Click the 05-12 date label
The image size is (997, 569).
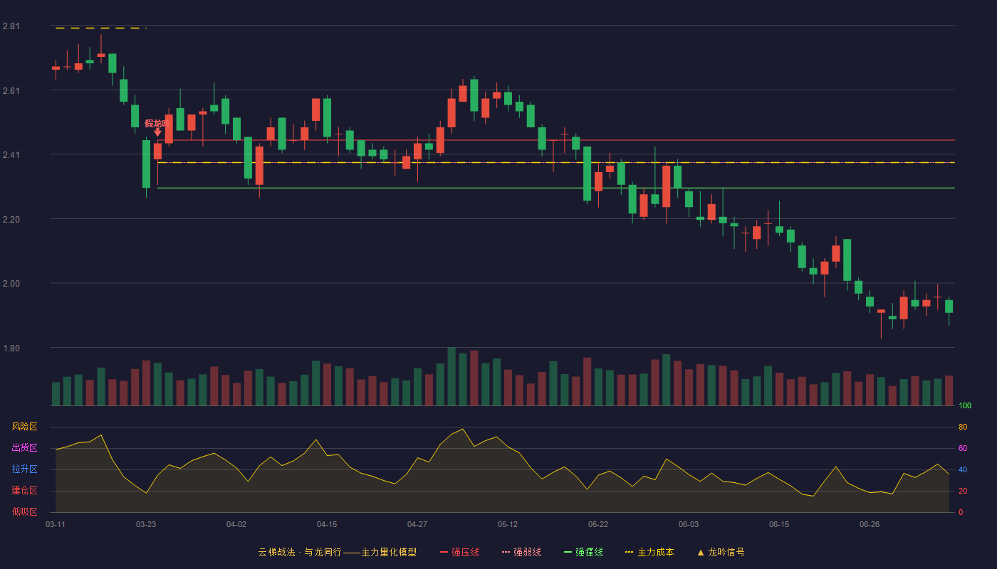(x=508, y=524)
